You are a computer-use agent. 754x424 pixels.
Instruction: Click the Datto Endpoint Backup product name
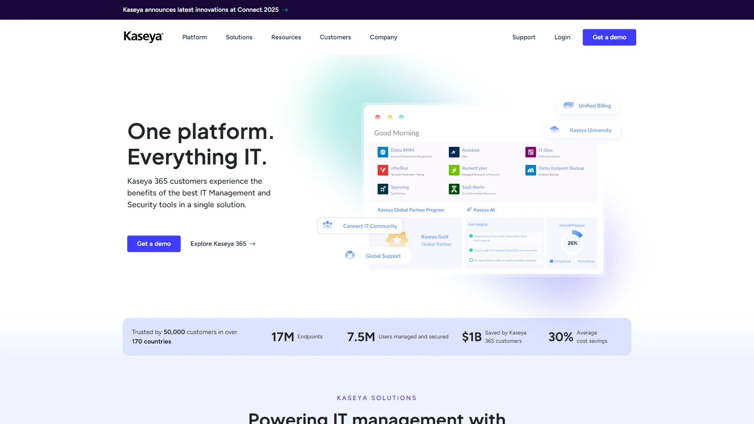click(561, 168)
